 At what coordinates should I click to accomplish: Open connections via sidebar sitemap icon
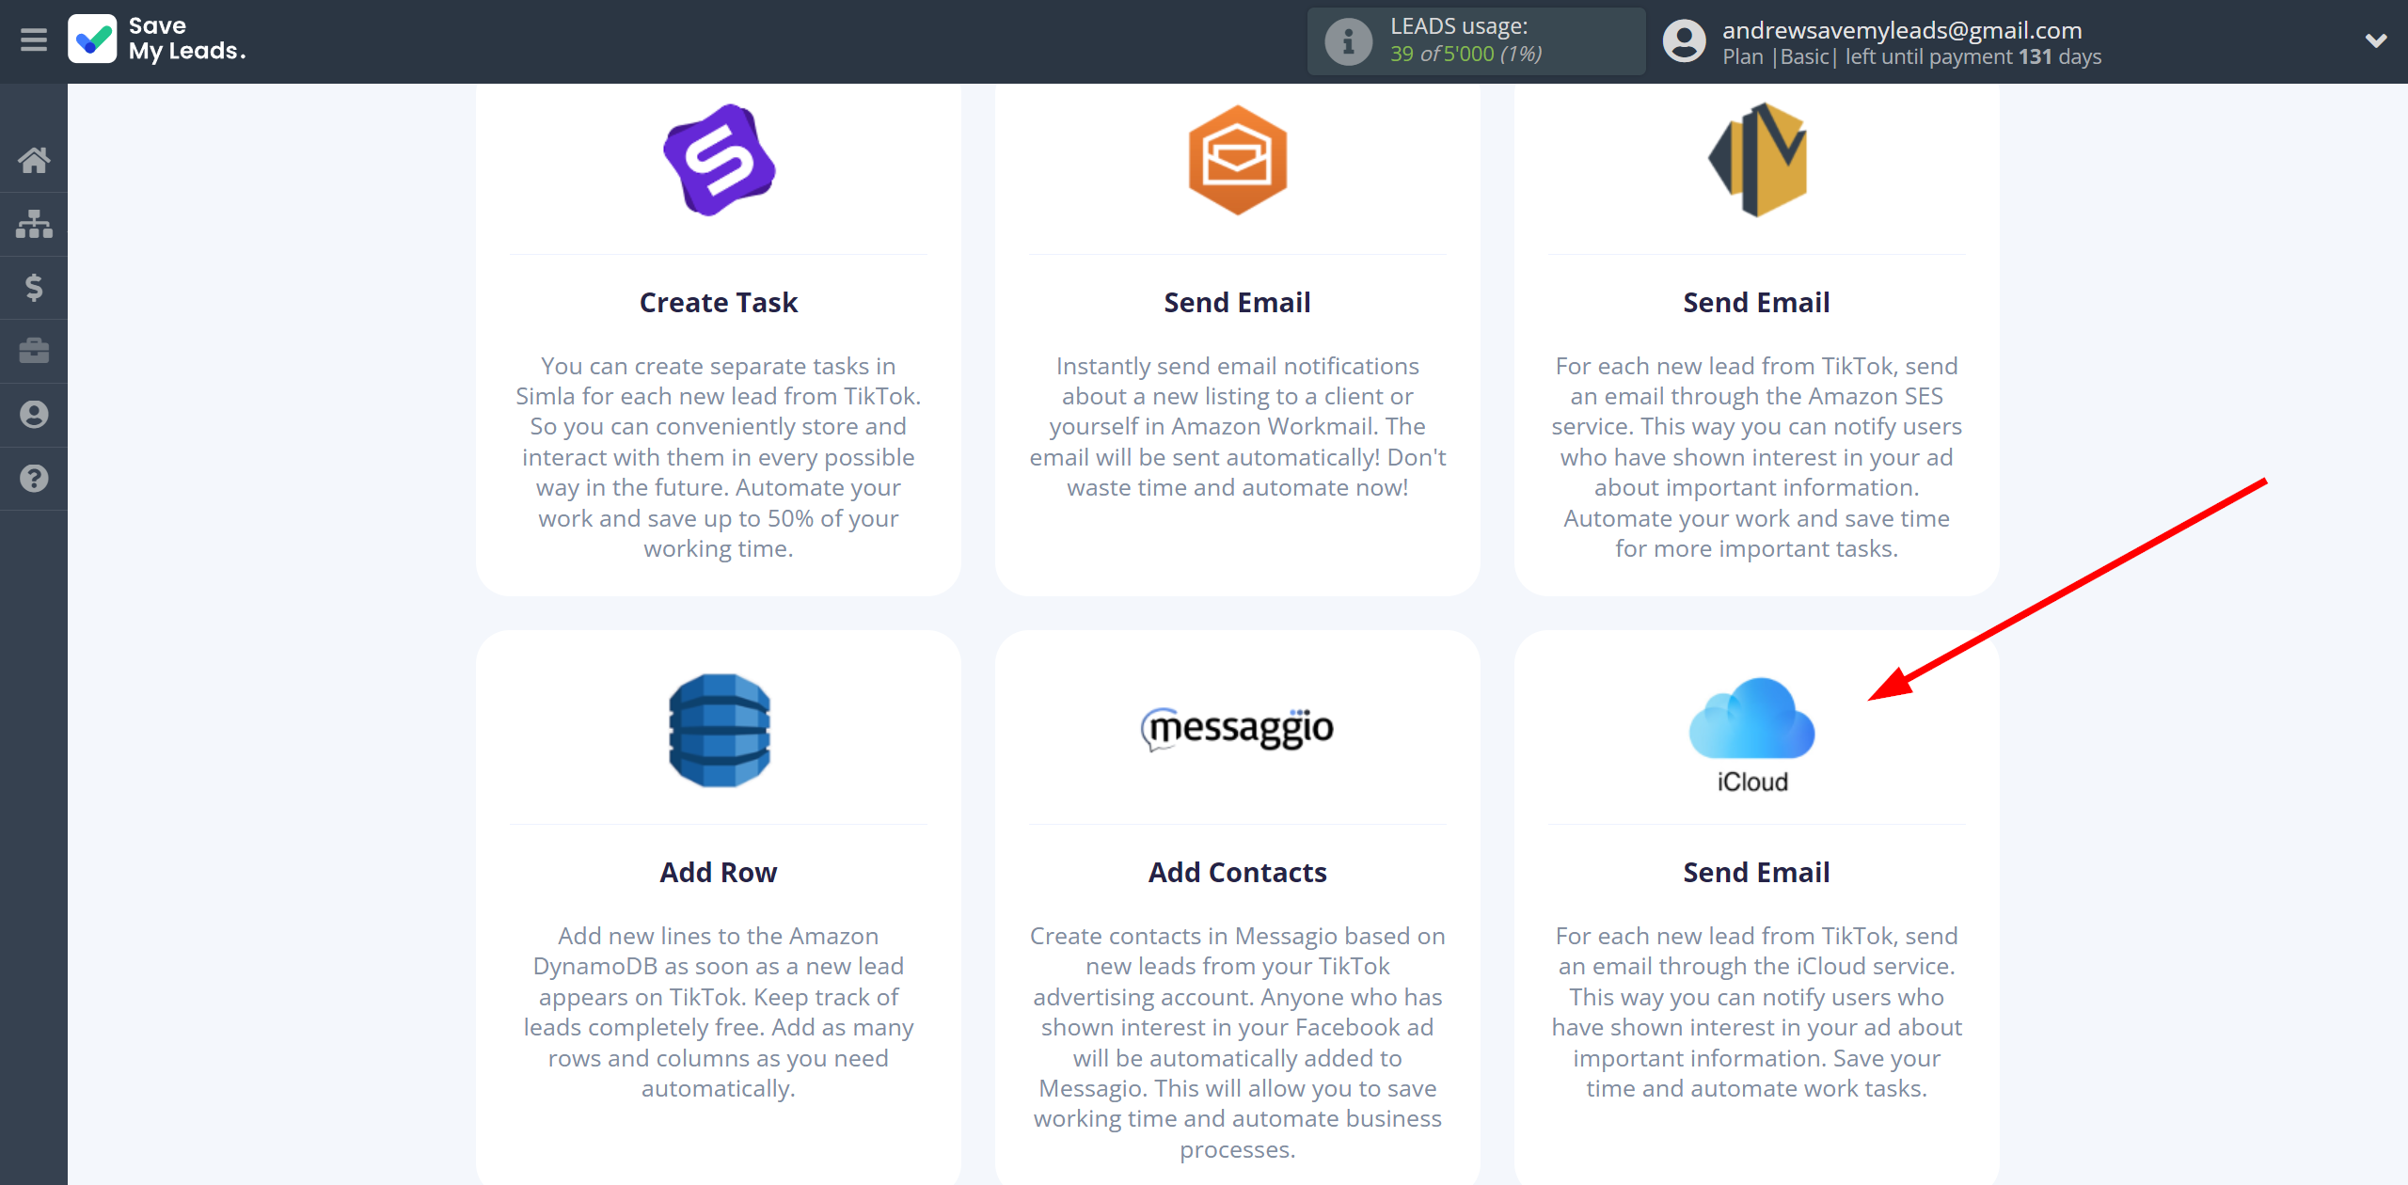[34, 224]
